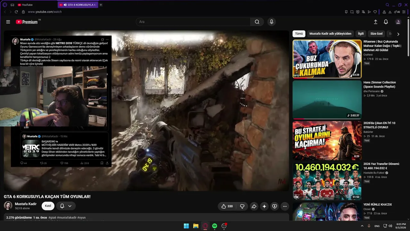Go forward with the browser forward arrow
The width and height of the screenshot is (410, 231).
(x=11, y=12)
